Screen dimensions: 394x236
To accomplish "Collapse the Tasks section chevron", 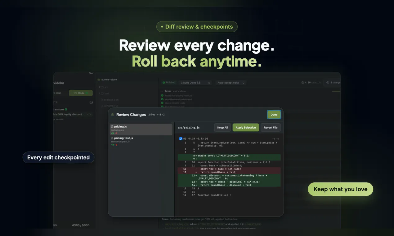I will pos(162,91).
